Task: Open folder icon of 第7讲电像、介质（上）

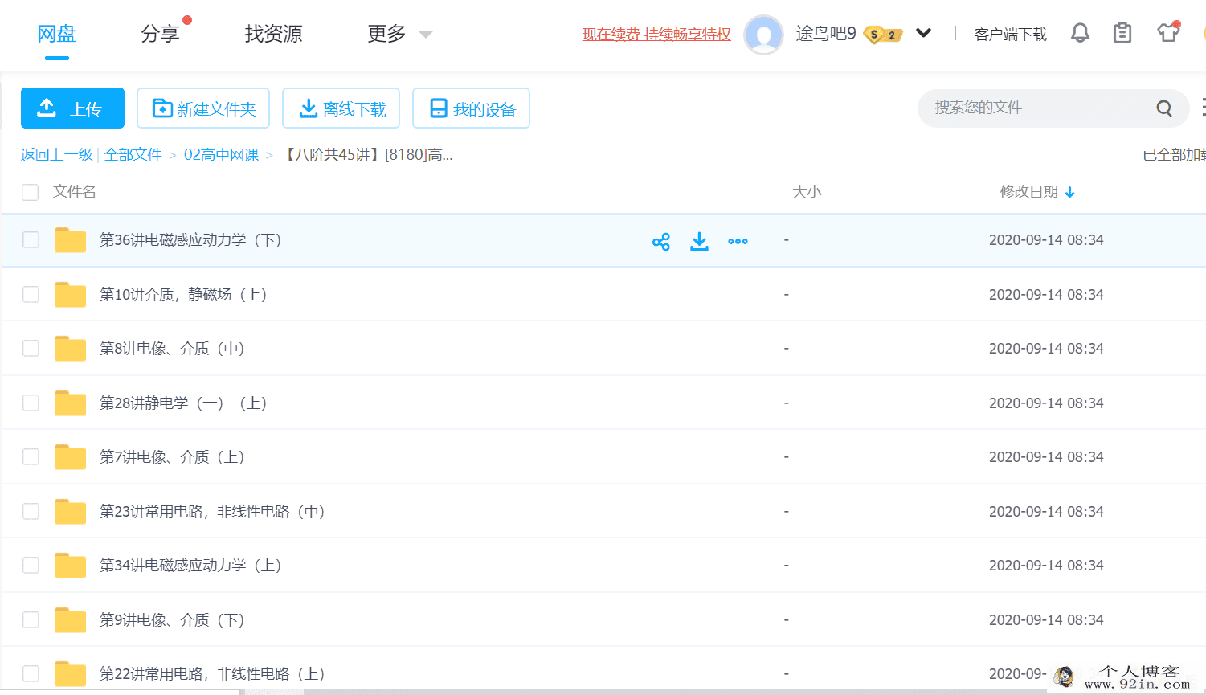Action: click(70, 457)
